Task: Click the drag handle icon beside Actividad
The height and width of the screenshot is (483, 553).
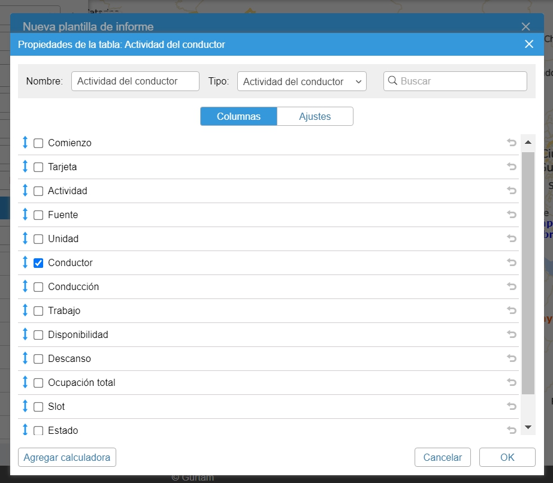Action: click(25, 191)
